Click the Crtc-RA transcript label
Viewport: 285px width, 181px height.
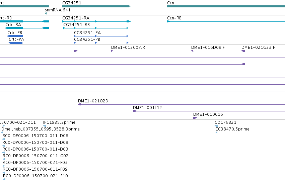(13, 25)
